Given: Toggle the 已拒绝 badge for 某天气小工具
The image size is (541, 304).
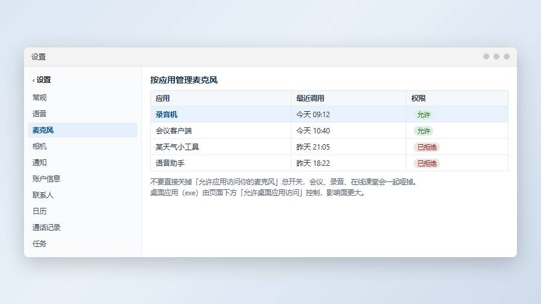Looking at the screenshot, I should click(427, 147).
